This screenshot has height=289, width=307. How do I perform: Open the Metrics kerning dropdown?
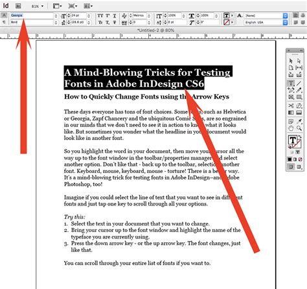click(149, 16)
